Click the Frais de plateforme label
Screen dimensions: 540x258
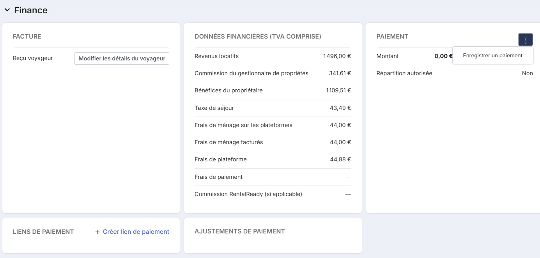pos(221,159)
